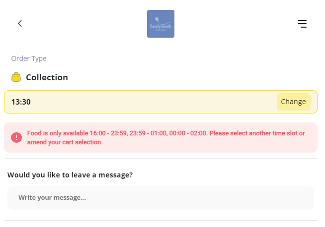
Task: Click the yellow collection bag icon
Action: pos(16,77)
